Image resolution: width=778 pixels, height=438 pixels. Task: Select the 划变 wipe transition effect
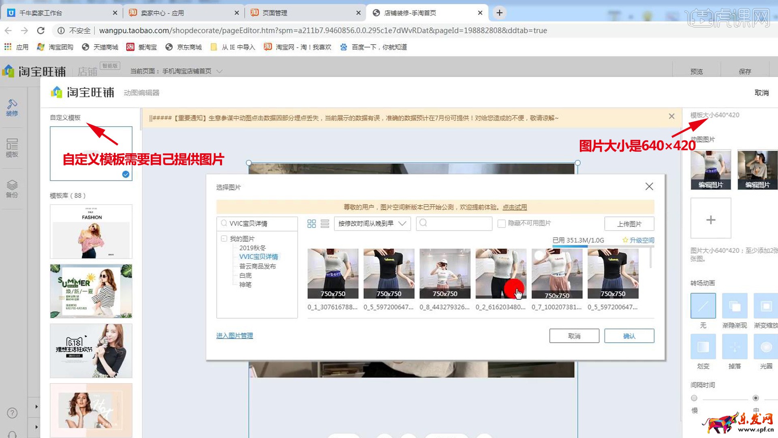pyautogui.click(x=703, y=347)
